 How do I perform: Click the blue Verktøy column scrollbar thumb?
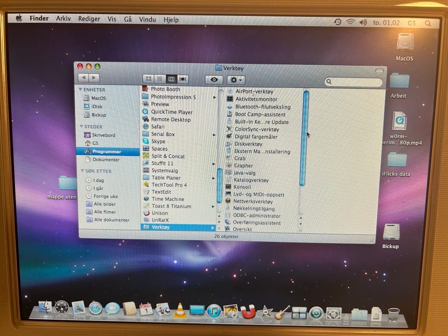pos(306,138)
